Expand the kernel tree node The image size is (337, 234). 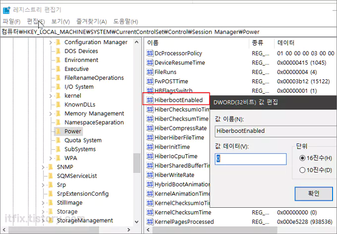(51, 96)
